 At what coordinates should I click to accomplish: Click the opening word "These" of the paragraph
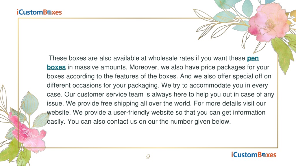click(58, 58)
